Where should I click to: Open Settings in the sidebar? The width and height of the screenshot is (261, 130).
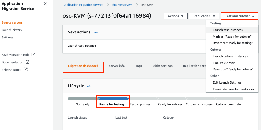click(x=7, y=37)
